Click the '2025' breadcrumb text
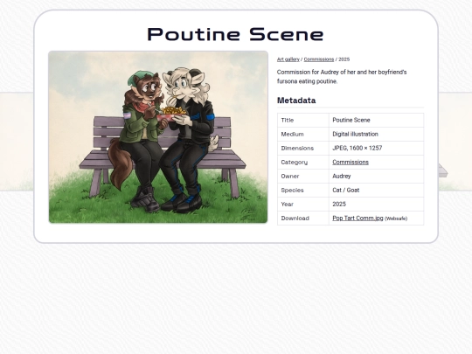 coord(344,59)
